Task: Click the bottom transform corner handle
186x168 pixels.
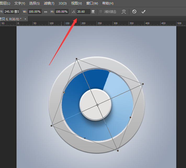Action: click(118, 151)
